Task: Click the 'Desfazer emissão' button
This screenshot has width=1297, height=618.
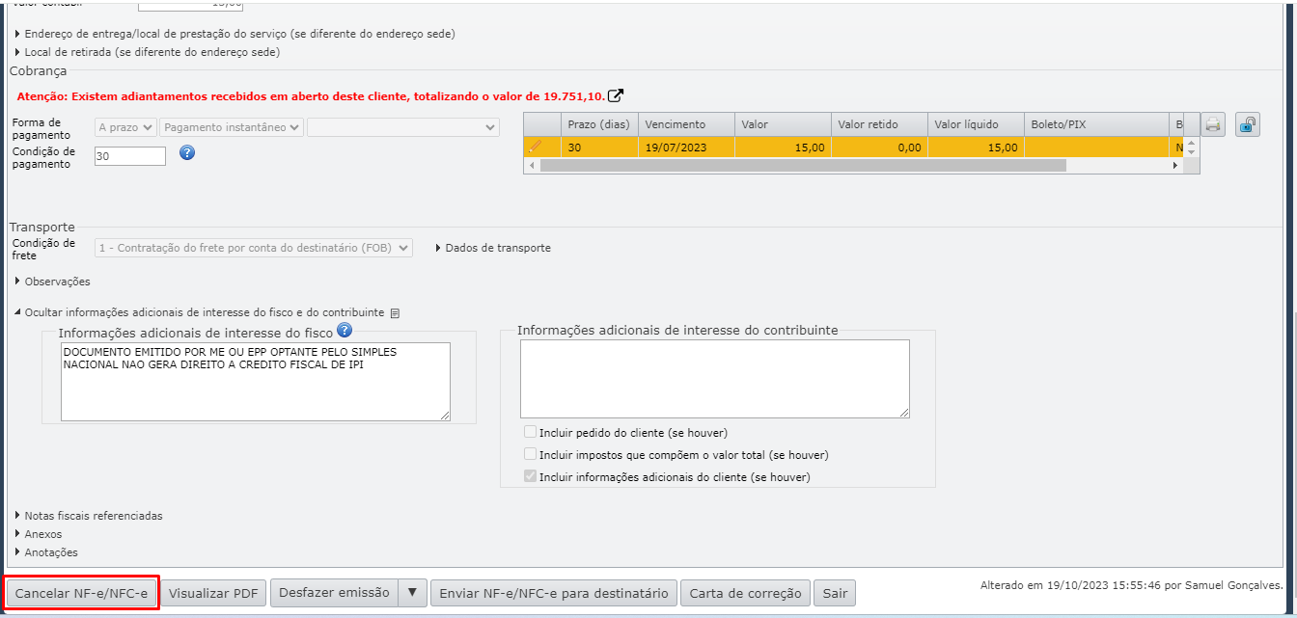Action: (x=334, y=593)
